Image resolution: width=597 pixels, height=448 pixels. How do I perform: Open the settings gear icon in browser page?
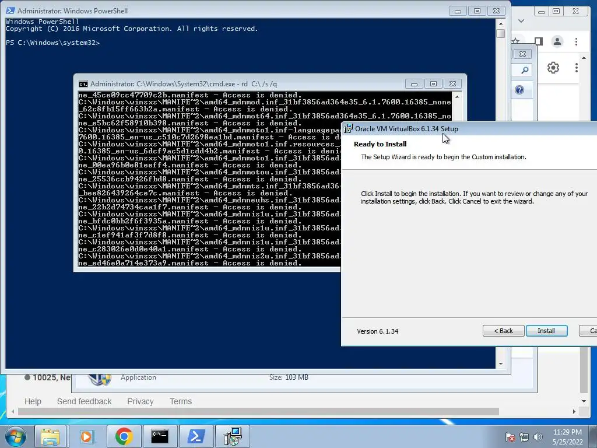[553, 68]
